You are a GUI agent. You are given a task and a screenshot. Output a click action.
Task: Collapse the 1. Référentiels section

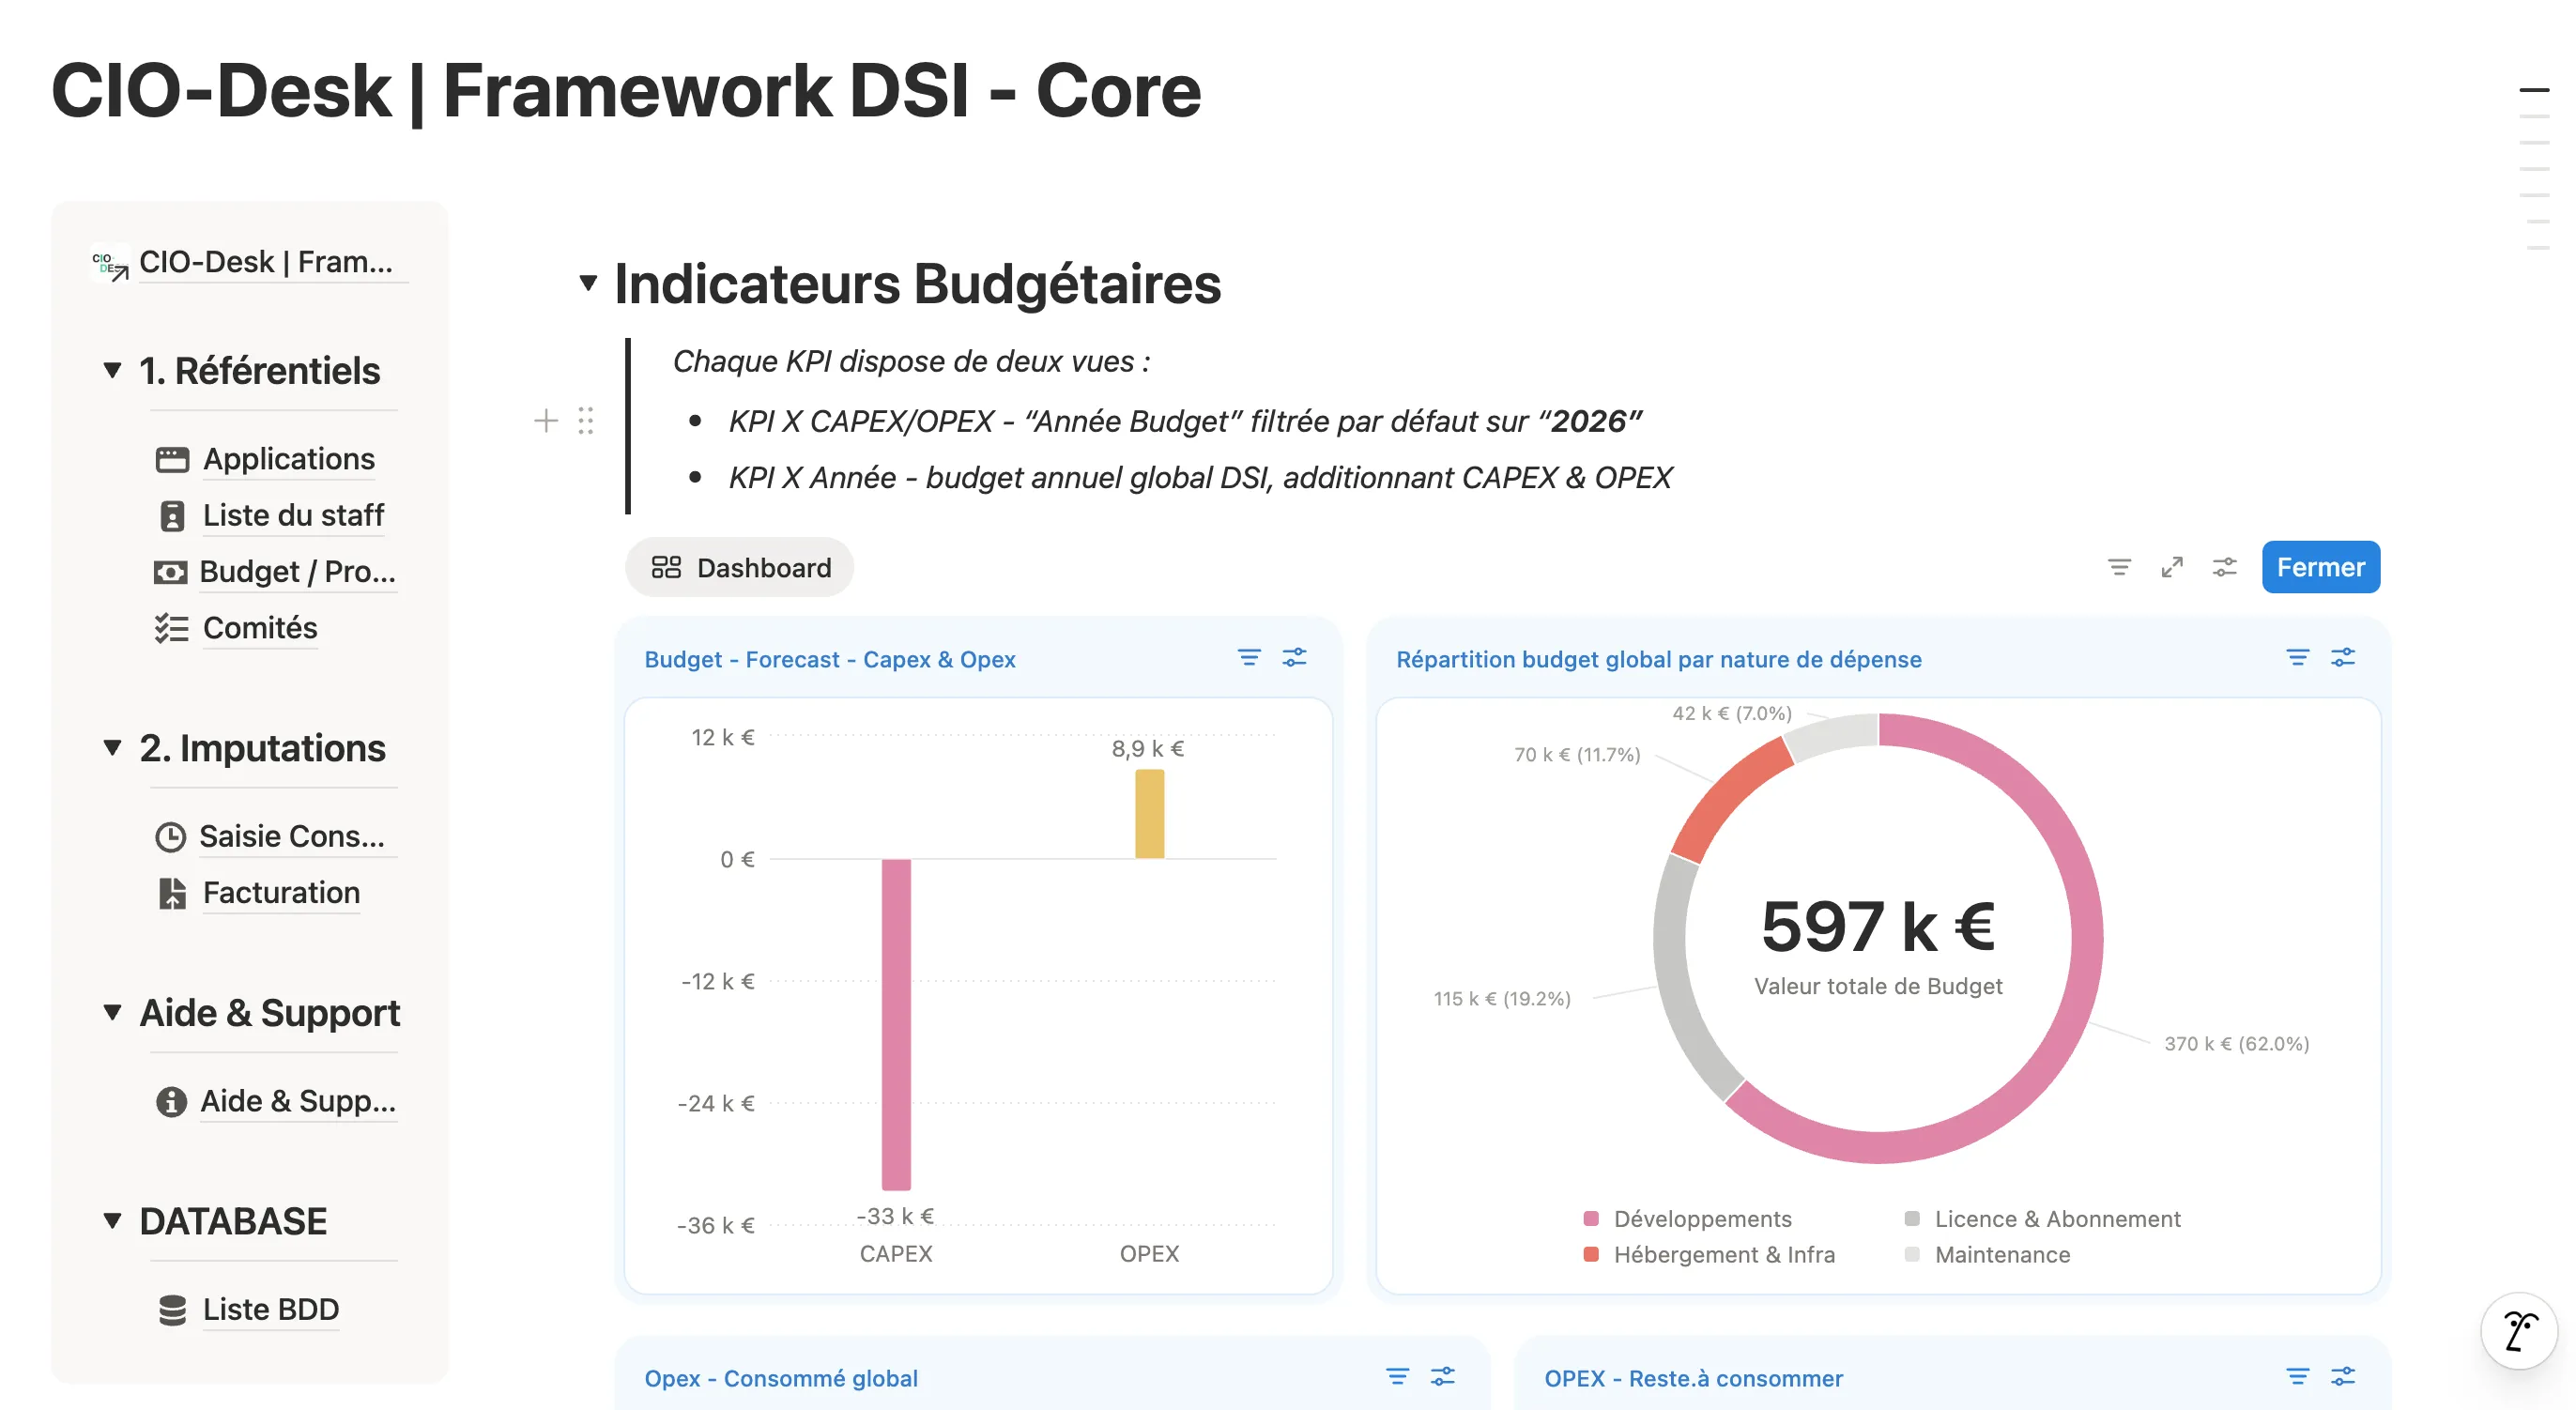[112, 370]
